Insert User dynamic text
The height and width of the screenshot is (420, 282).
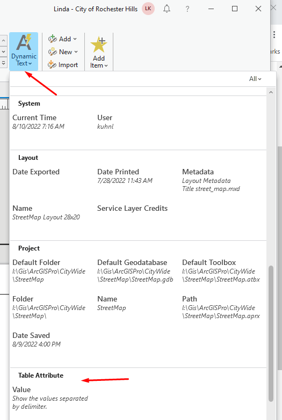point(105,122)
